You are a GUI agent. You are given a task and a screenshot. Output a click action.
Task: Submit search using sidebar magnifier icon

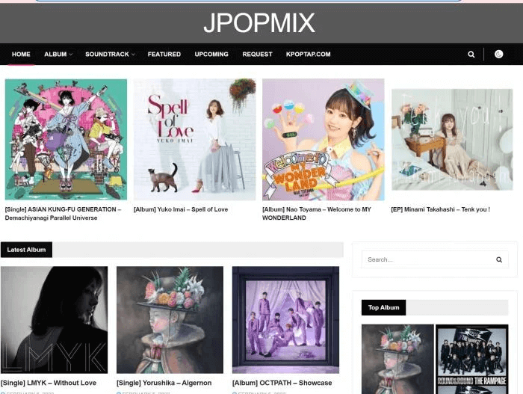[499, 259]
